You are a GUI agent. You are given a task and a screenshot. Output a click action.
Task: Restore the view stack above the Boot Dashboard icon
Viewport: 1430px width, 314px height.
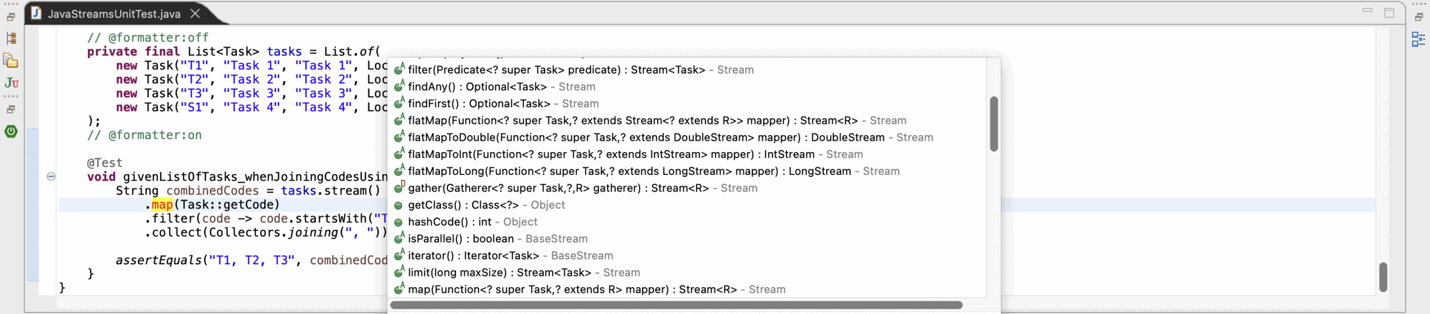pos(11,110)
